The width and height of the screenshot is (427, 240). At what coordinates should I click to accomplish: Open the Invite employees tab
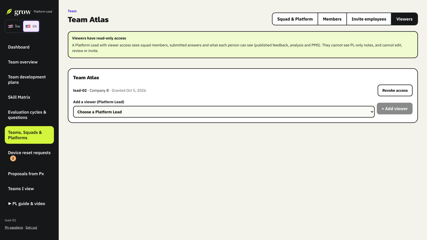pyautogui.click(x=369, y=19)
